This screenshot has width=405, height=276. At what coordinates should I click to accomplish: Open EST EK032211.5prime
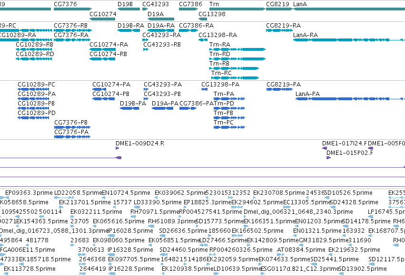pos(96,212)
